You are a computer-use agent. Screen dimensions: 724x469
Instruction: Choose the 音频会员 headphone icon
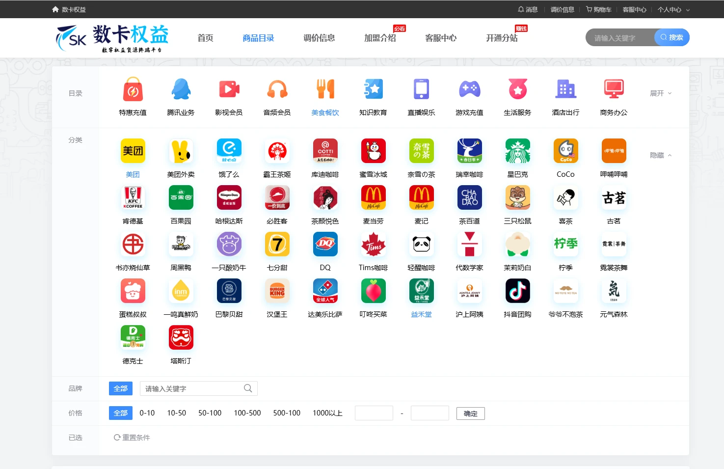(277, 89)
